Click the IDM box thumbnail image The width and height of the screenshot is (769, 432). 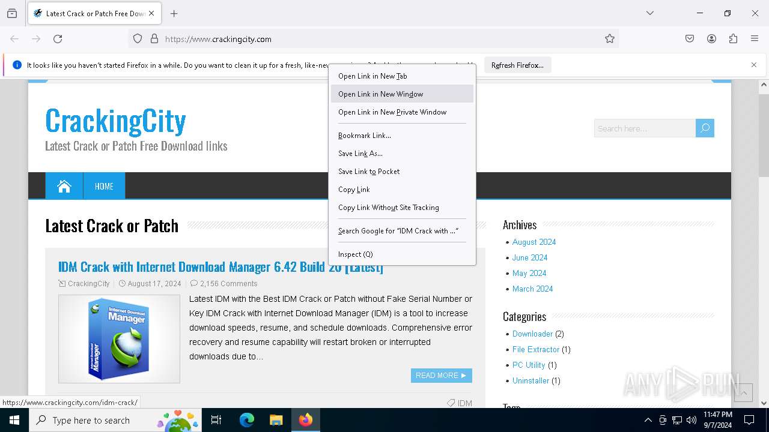tap(119, 339)
